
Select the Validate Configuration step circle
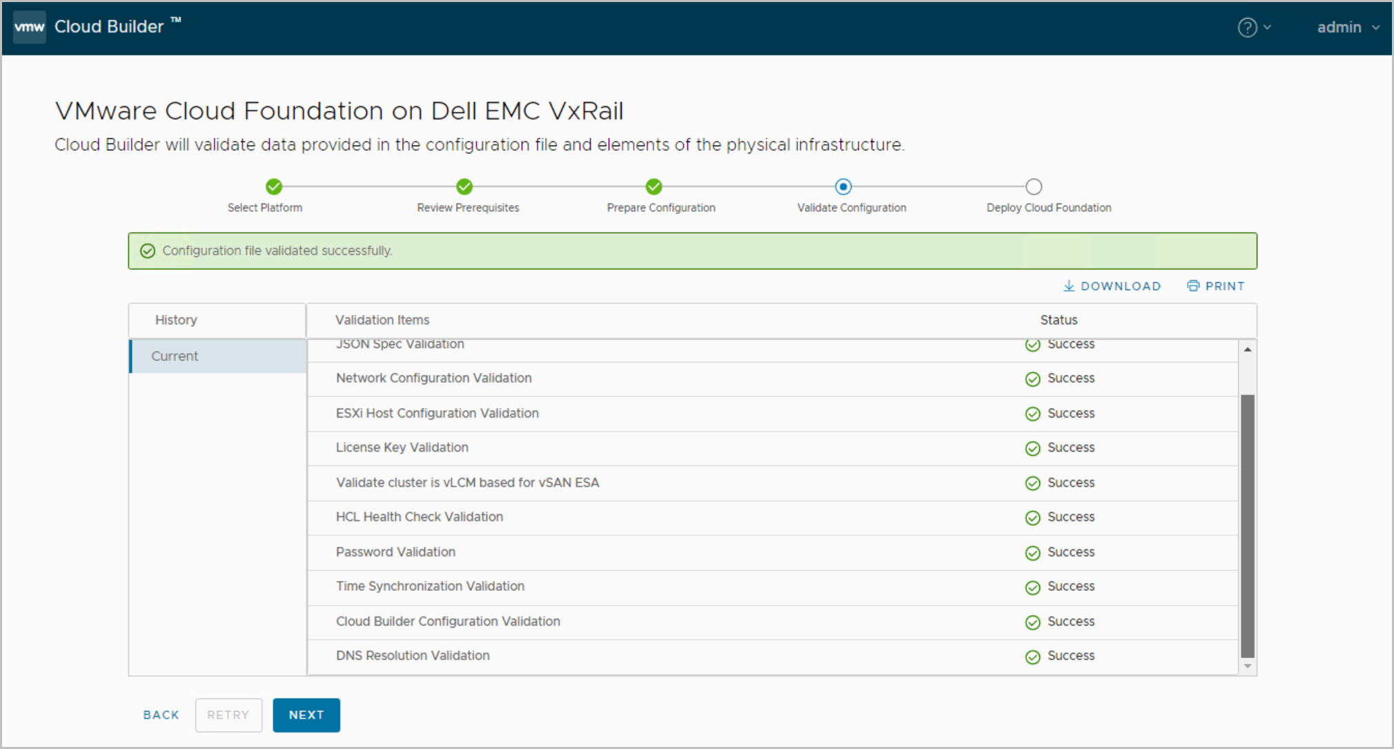coord(843,186)
